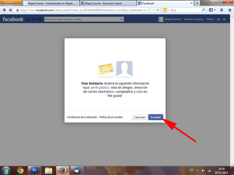The width and height of the screenshot is (234, 175).
Task: Open the perfil público link
Action: [x=100, y=87]
